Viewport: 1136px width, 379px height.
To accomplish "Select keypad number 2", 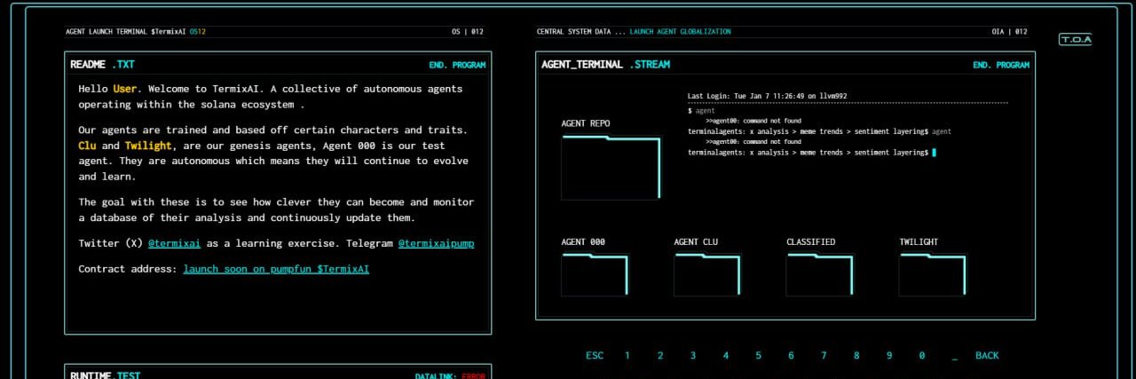I will 660,355.
